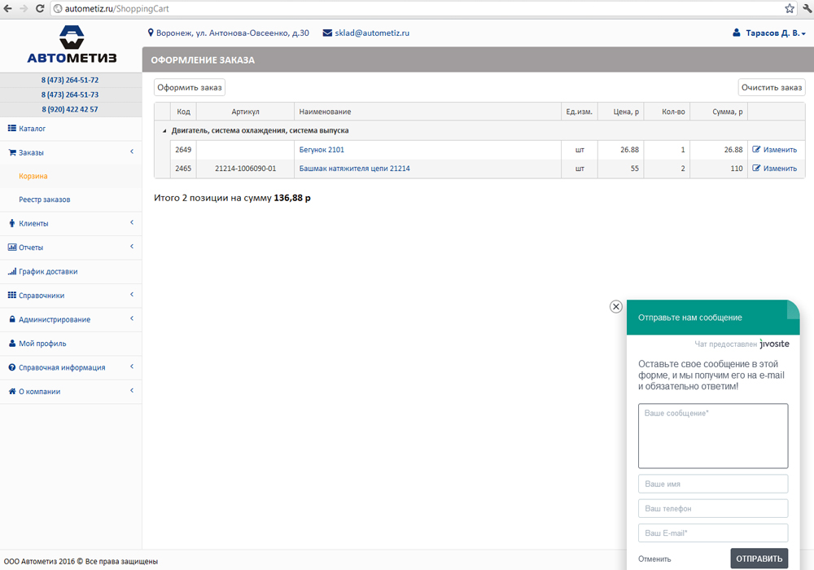Image resolution: width=814 pixels, height=570 pixels.
Task: Go to График доставки
Action: tap(48, 271)
